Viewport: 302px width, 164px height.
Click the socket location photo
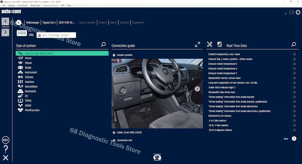coord(157,94)
